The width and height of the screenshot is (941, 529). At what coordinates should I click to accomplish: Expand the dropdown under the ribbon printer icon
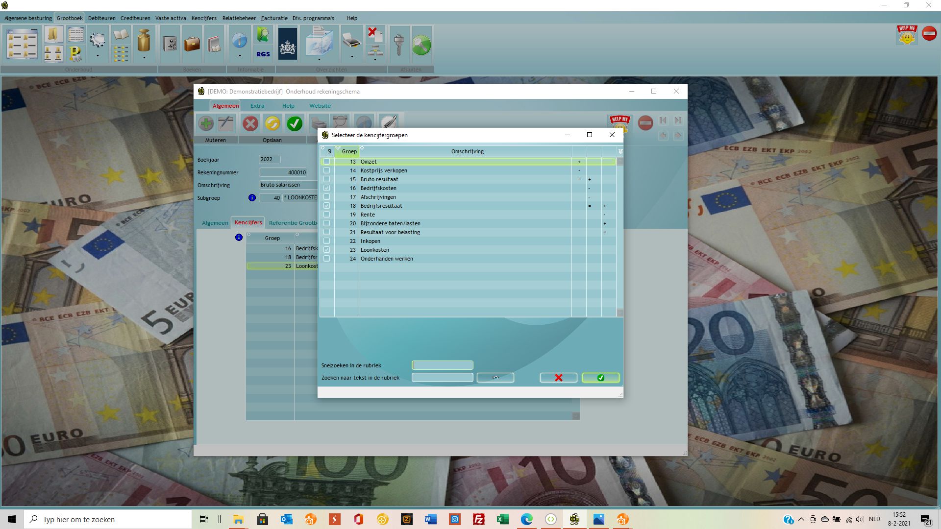(351, 56)
